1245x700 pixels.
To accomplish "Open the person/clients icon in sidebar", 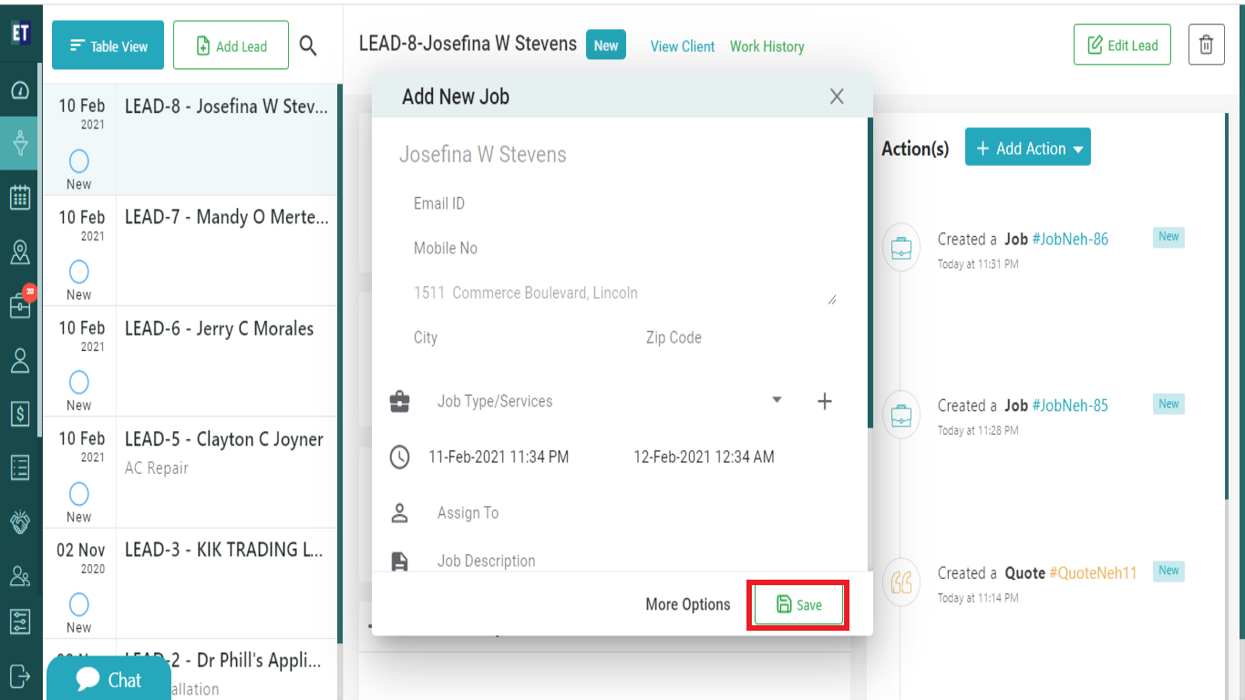I will (x=20, y=360).
